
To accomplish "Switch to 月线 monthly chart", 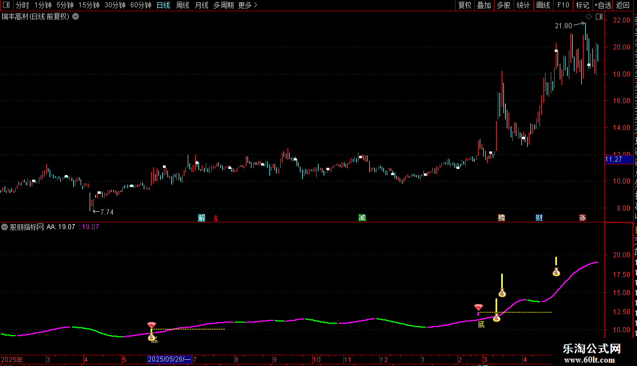I will click(201, 5).
